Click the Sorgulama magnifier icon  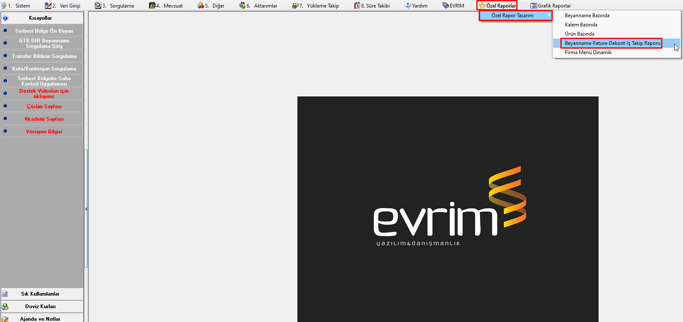(98, 5)
